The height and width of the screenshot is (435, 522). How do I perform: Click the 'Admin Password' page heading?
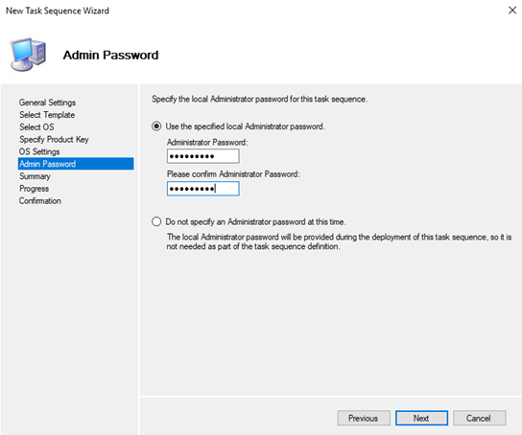[x=110, y=56]
